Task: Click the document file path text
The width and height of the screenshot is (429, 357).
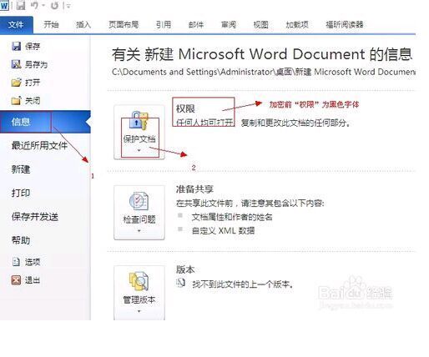Action: coord(264,72)
